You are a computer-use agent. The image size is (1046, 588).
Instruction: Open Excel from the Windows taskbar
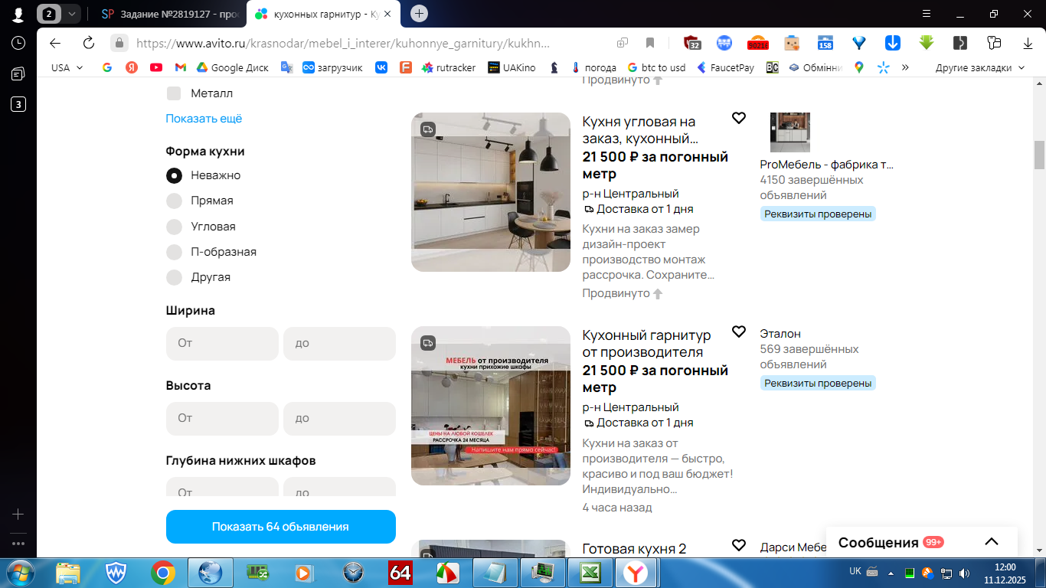click(590, 572)
